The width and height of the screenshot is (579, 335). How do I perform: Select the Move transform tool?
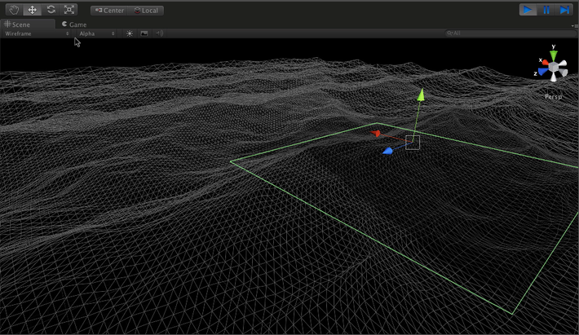tap(32, 10)
